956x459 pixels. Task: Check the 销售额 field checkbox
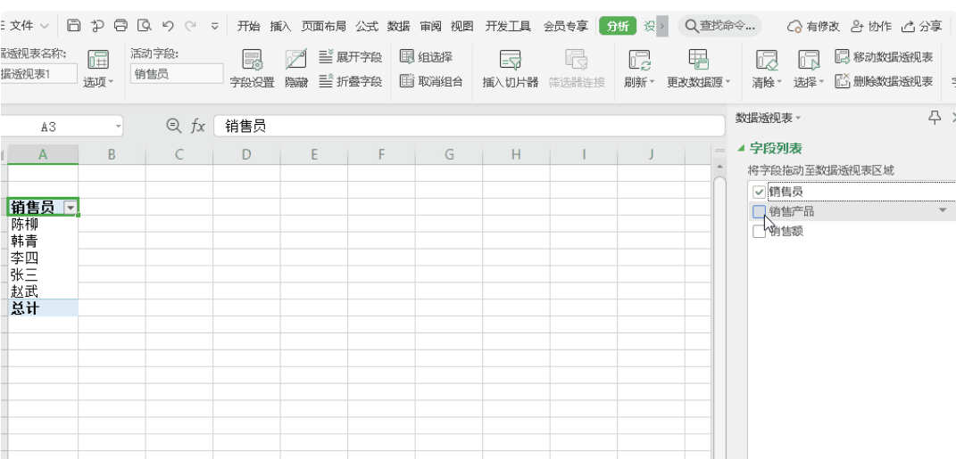(x=759, y=232)
